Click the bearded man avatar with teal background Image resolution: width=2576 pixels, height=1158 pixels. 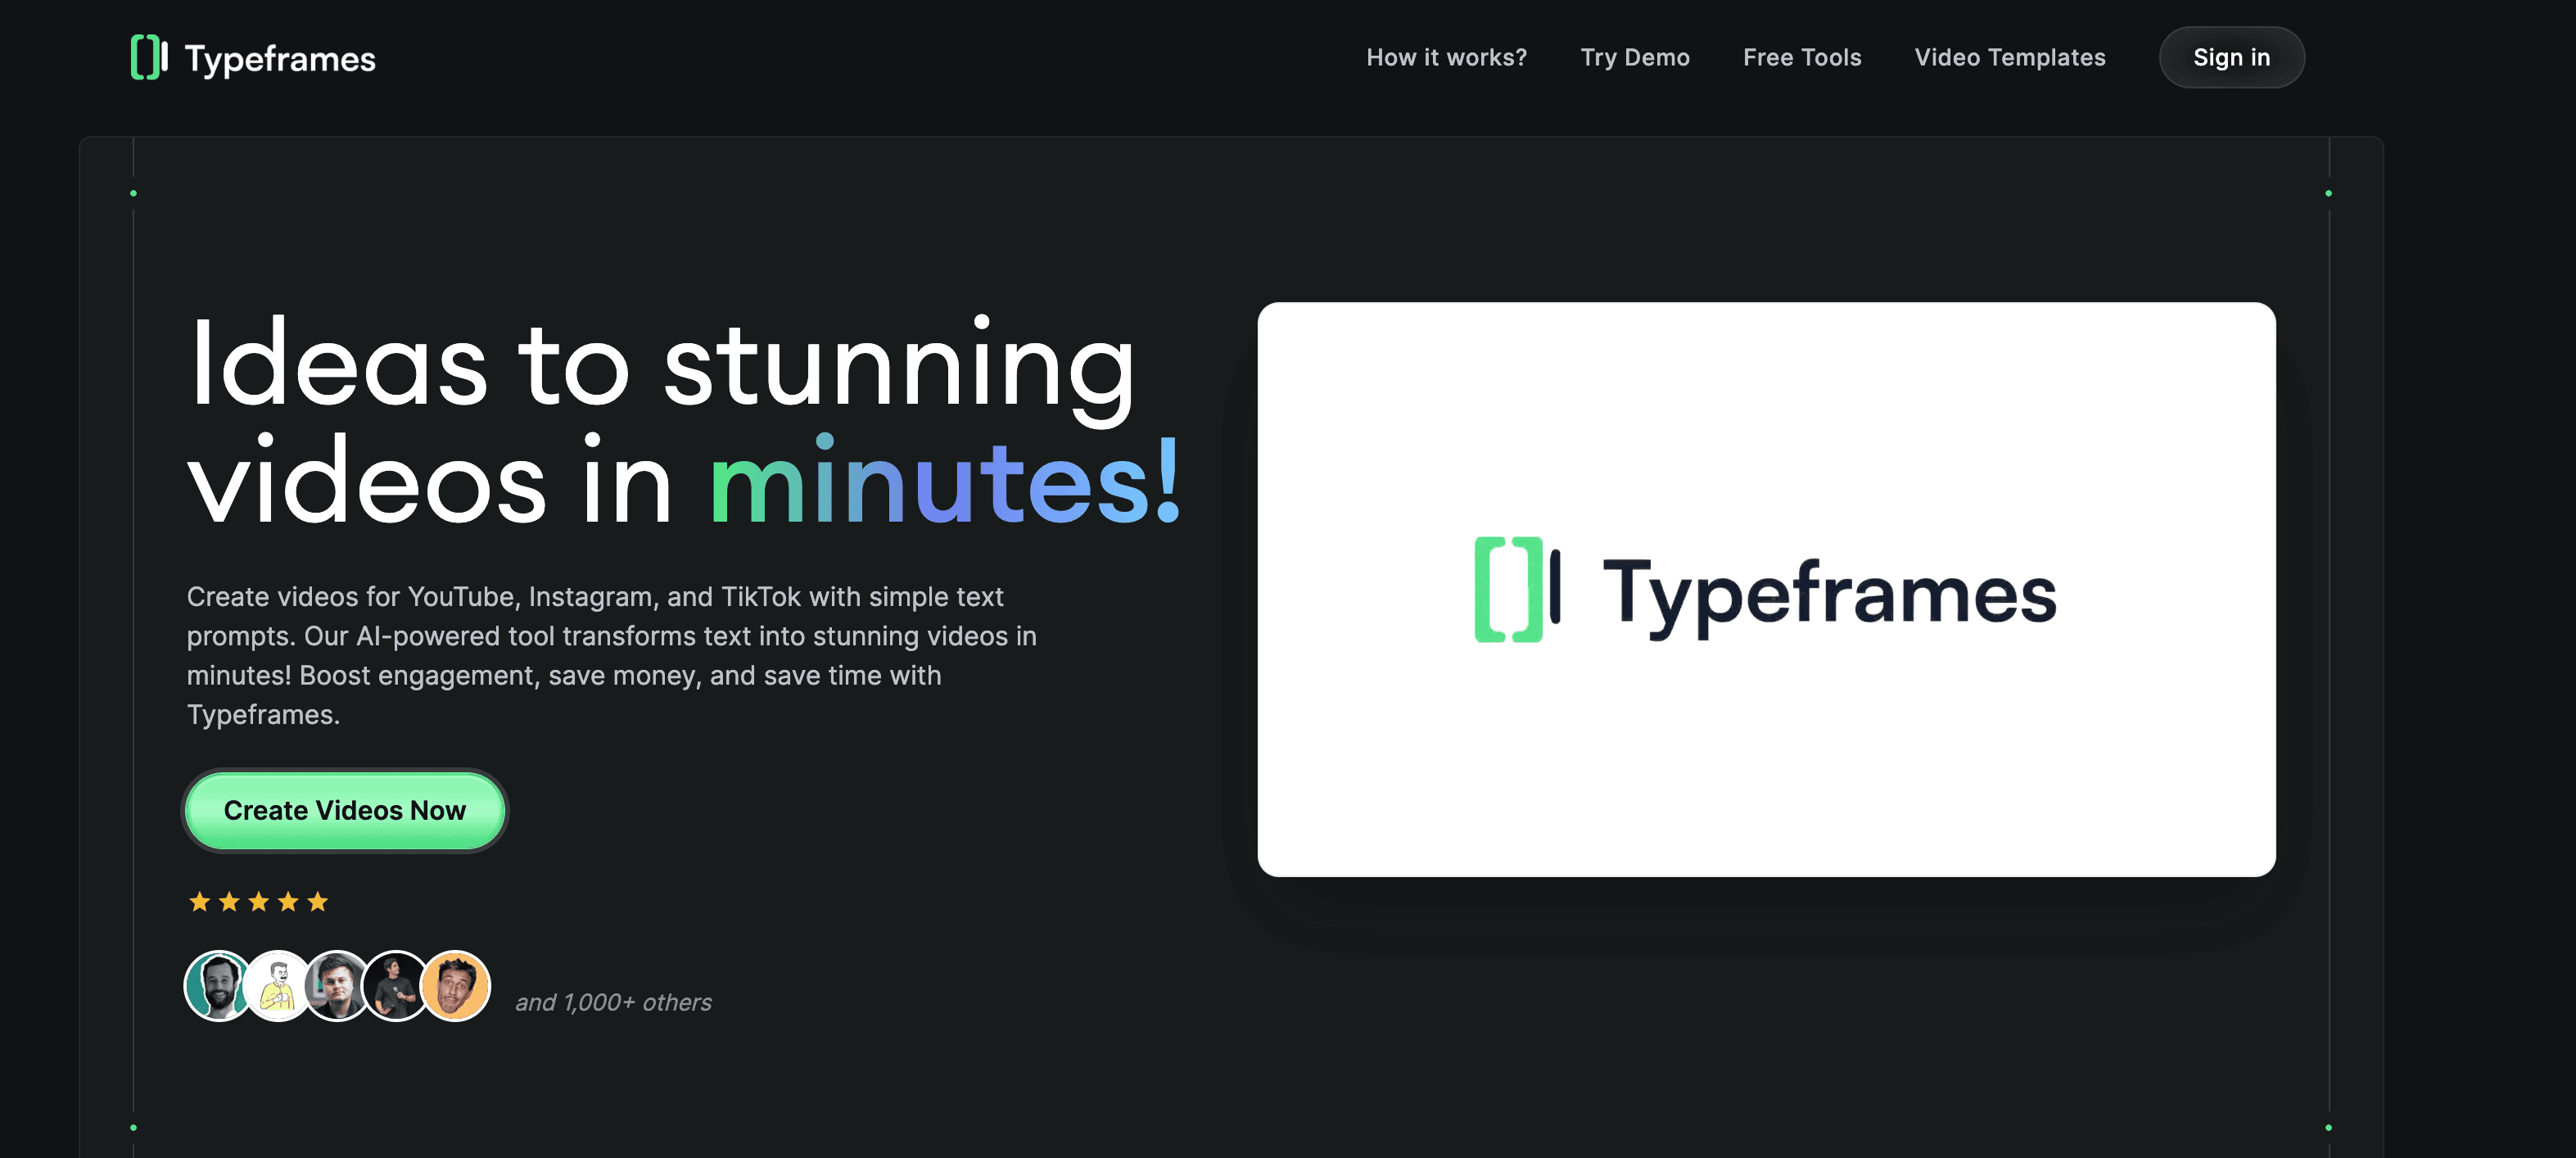click(x=216, y=986)
